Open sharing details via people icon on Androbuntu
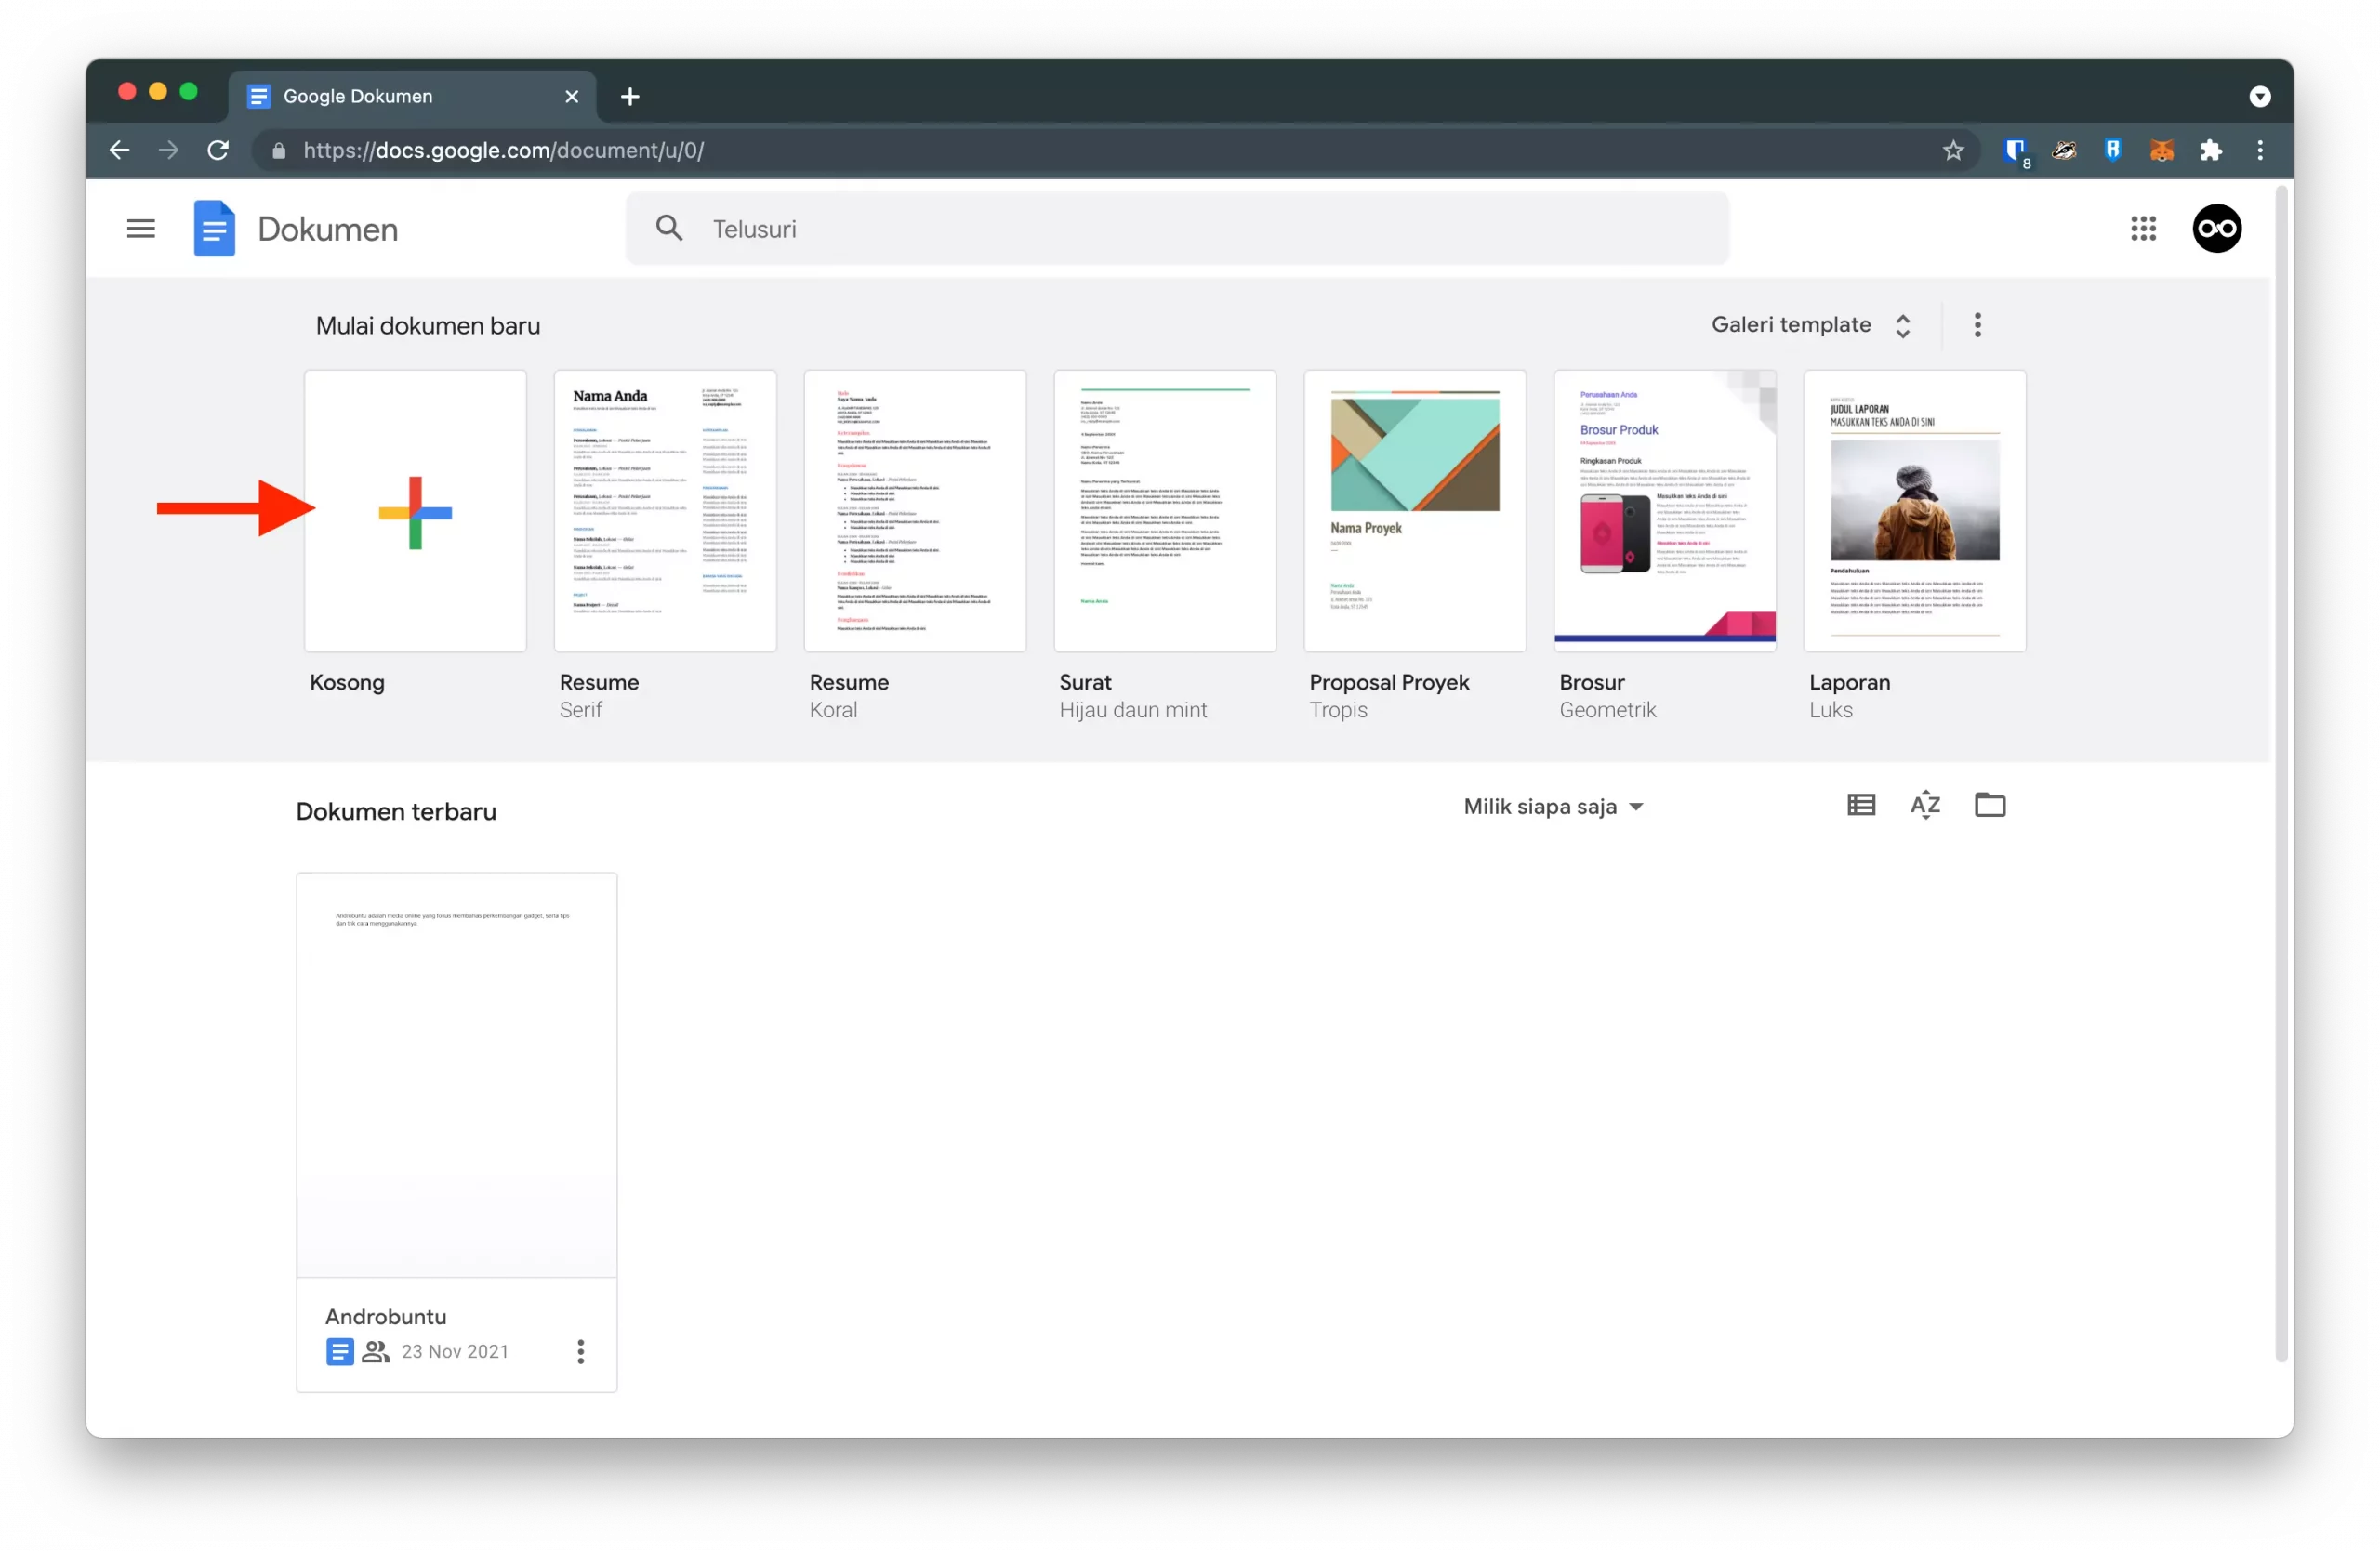2380x1551 pixels. pos(375,1351)
